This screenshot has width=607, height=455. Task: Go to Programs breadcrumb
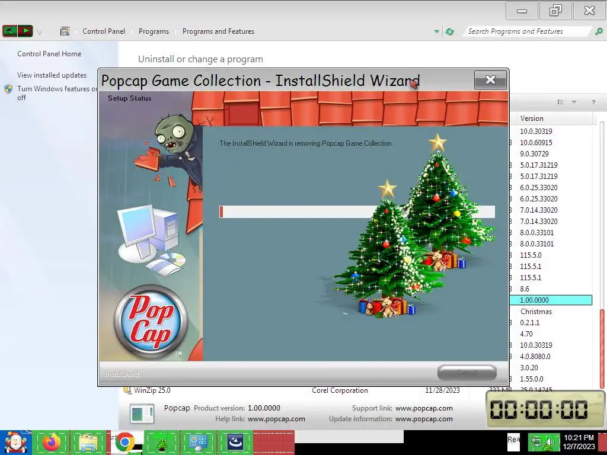154,31
